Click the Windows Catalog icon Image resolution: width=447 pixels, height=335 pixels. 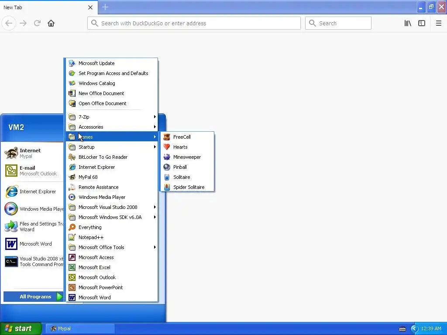tap(72, 83)
